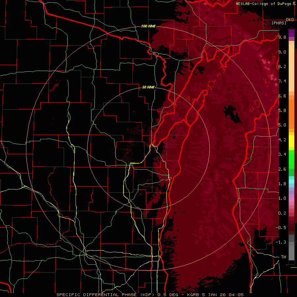This screenshot has width=297, height=297.
Task: Click the 0.2 scale value
Action: pyautogui.click(x=282, y=213)
